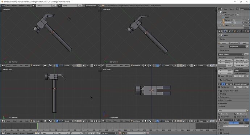
Task: Open the Window menu in top bar
Action: (22, 5)
